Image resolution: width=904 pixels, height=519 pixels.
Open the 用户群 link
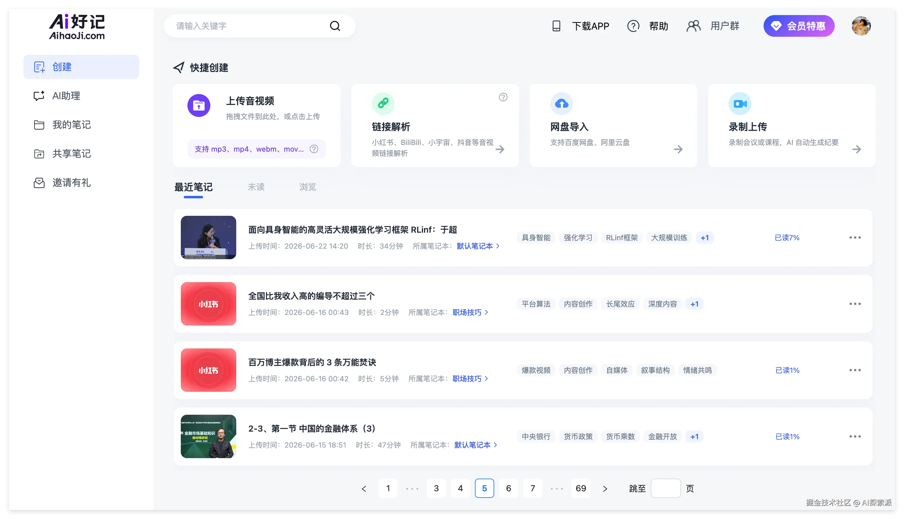pos(724,26)
